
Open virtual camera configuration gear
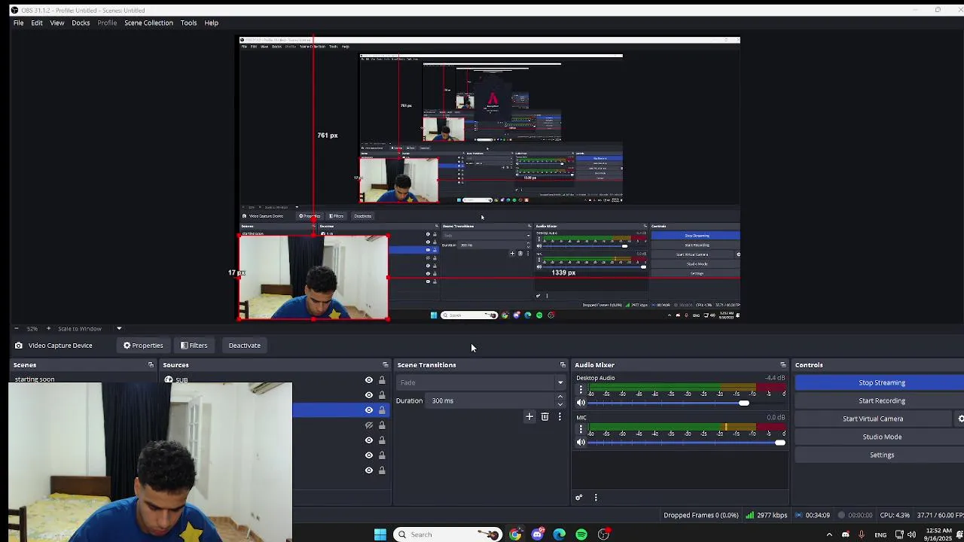(x=960, y=419)
